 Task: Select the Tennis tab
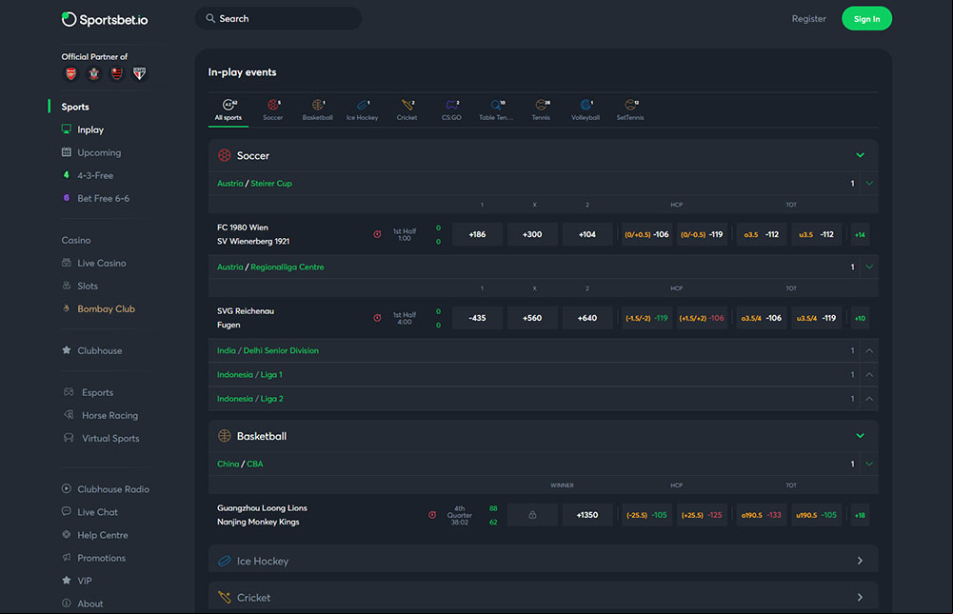[541, 110]
